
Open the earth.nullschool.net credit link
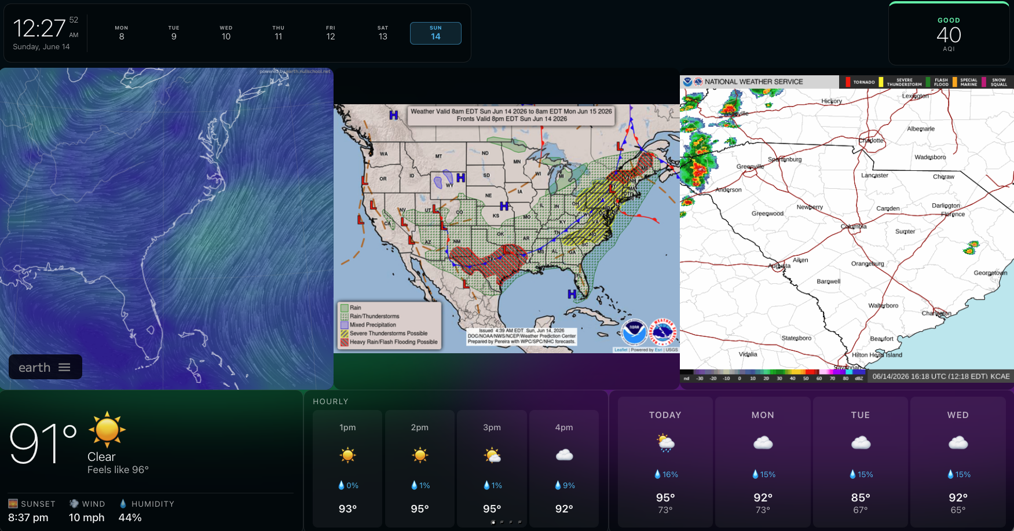307,71
